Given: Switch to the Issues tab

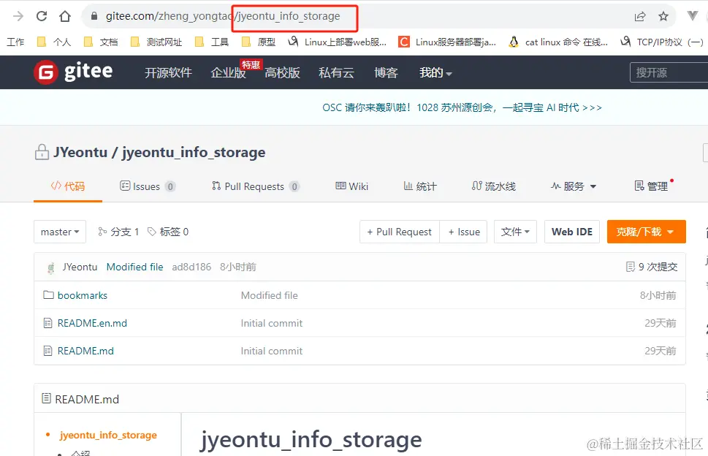Looking at the screenshot, I should click(x=148, y=186).
